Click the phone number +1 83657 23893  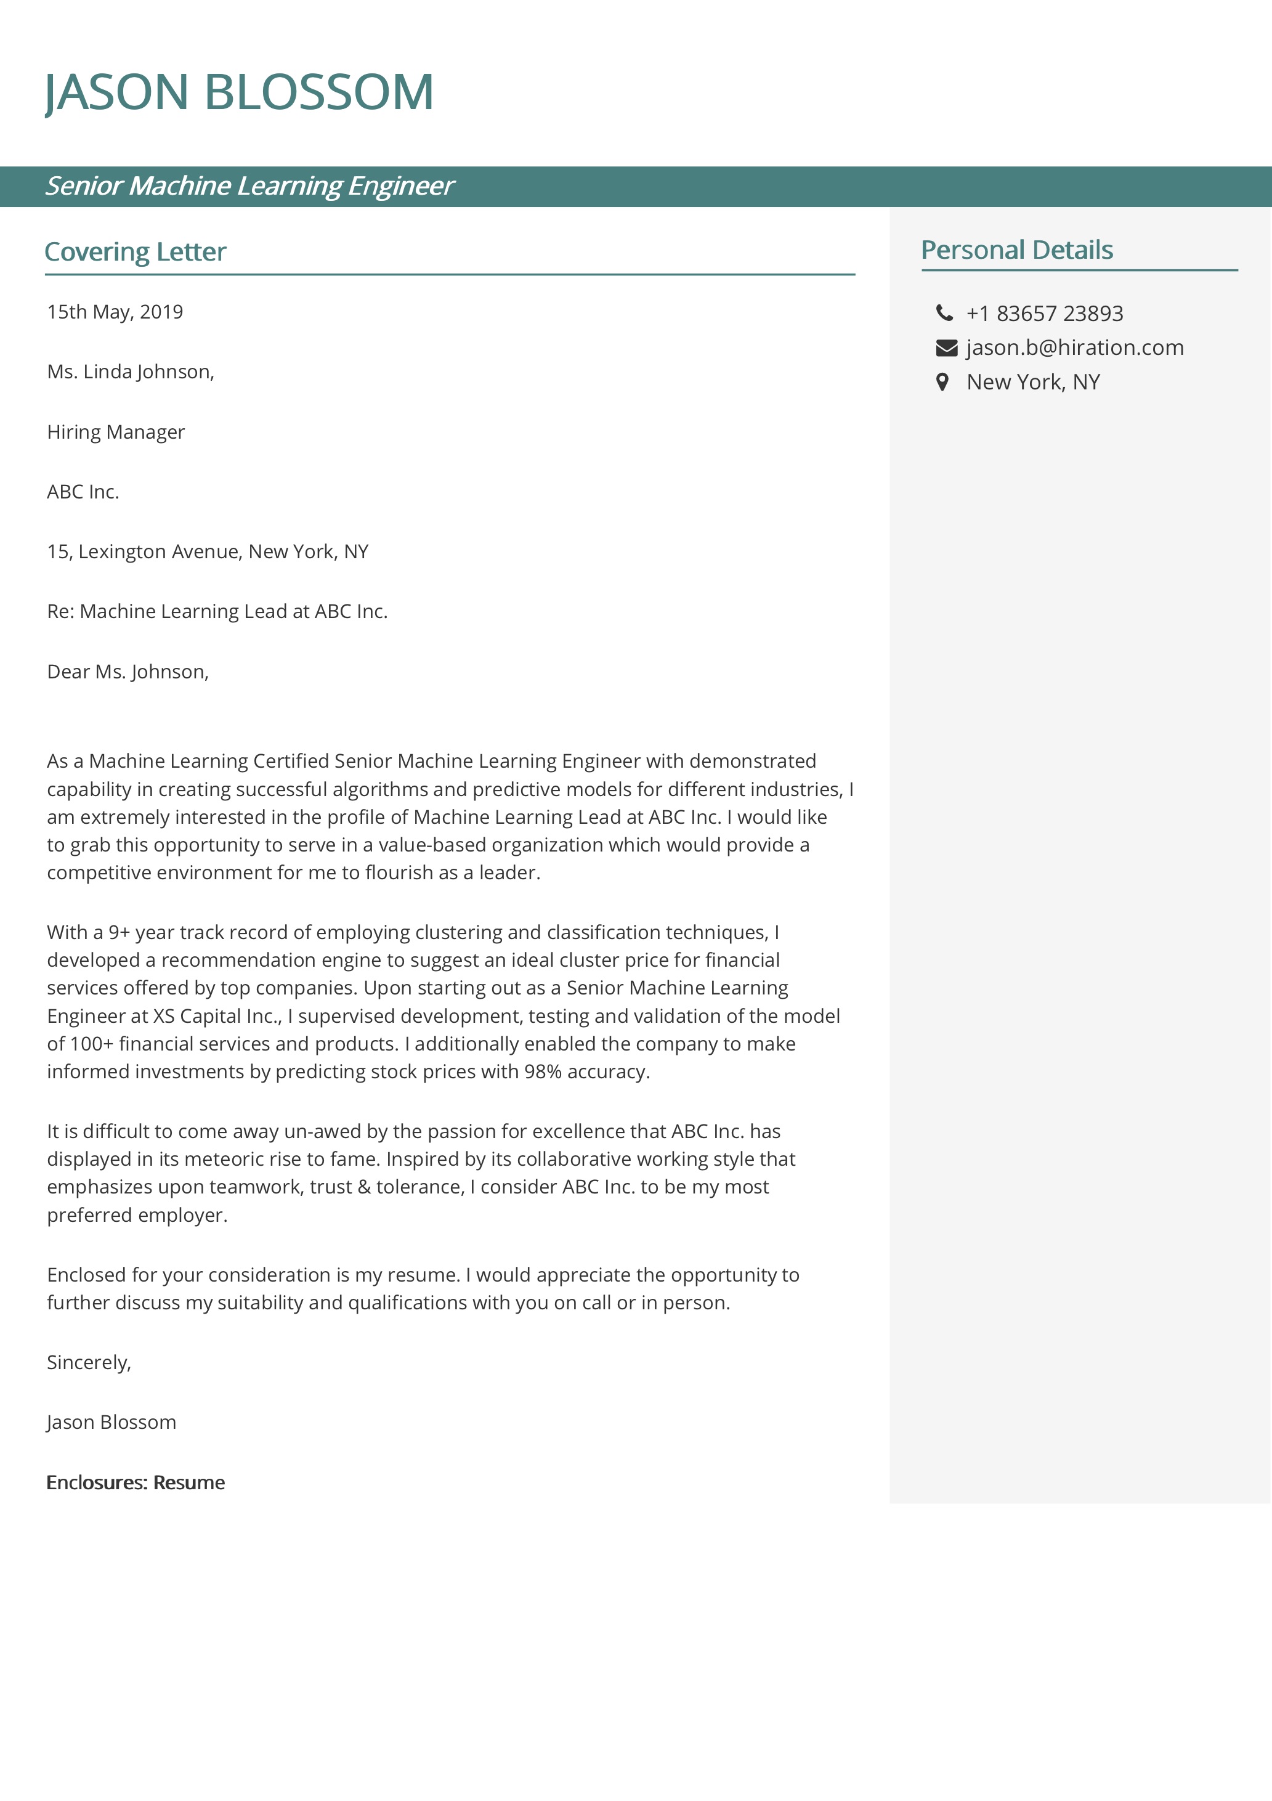[1045, 313]
